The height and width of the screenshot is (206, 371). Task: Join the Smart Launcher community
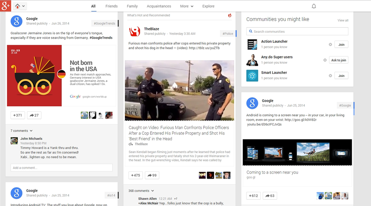point(341,76)
